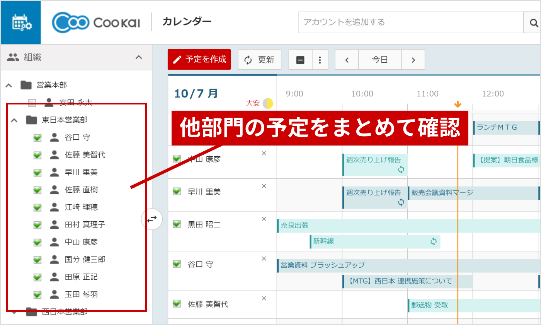Viewport: 541px width, 325px height.
Task: Open the 新幹線 event
Action: [x=375, y=241]
